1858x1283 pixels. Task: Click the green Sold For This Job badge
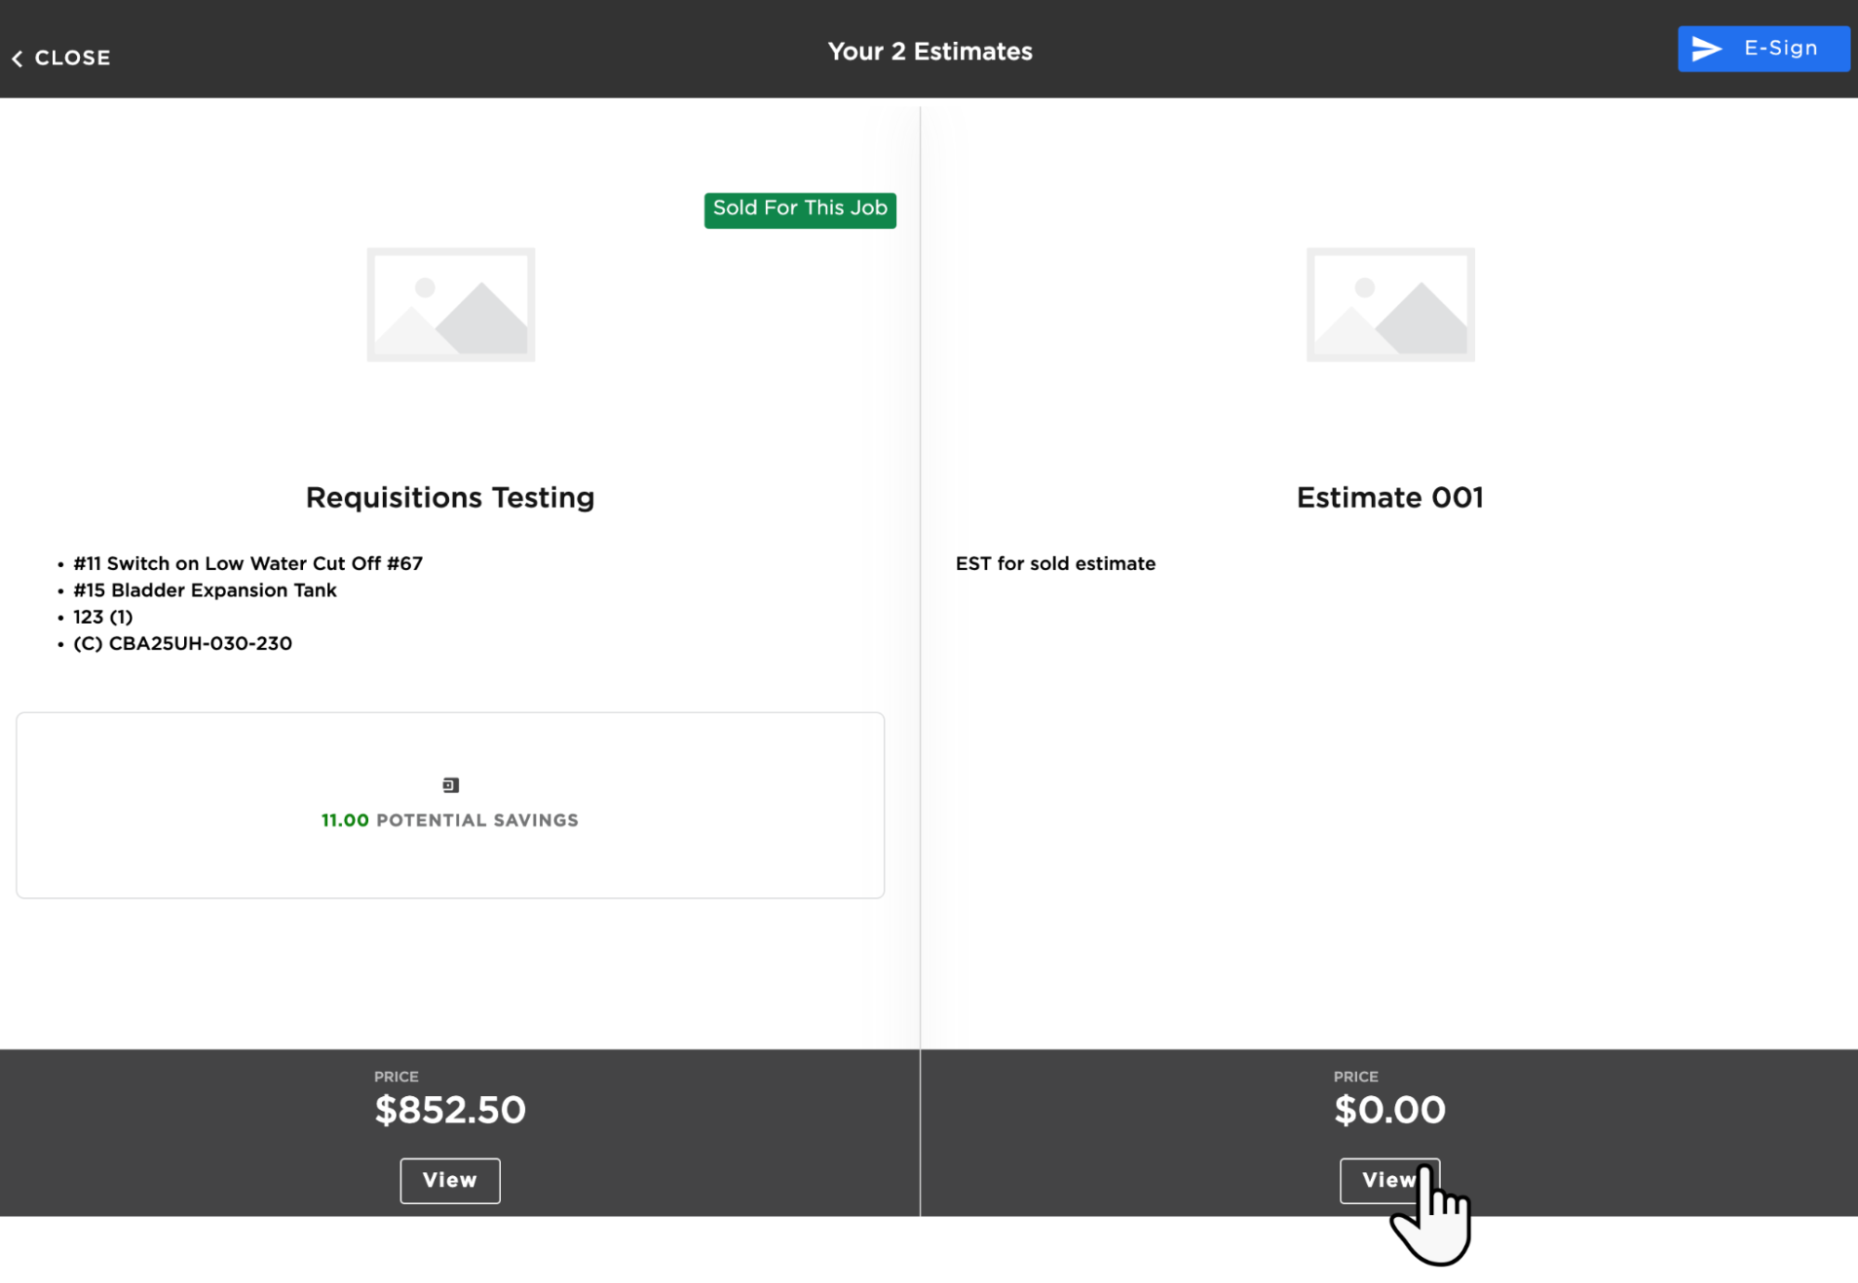click(x=799, y=209)
